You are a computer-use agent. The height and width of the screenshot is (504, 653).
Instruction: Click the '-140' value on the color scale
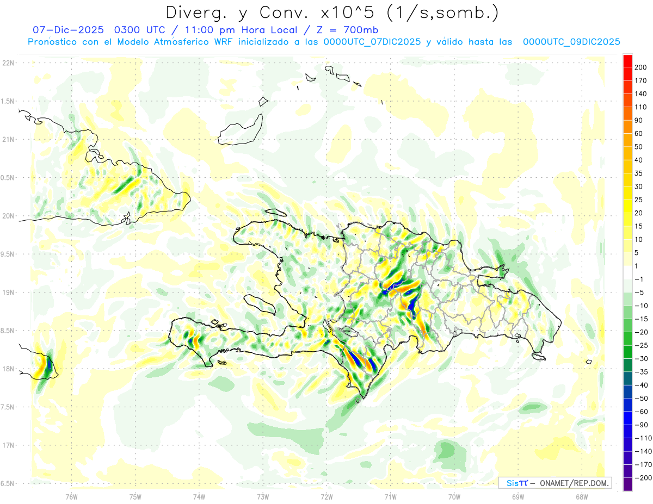tap(643, 451)
